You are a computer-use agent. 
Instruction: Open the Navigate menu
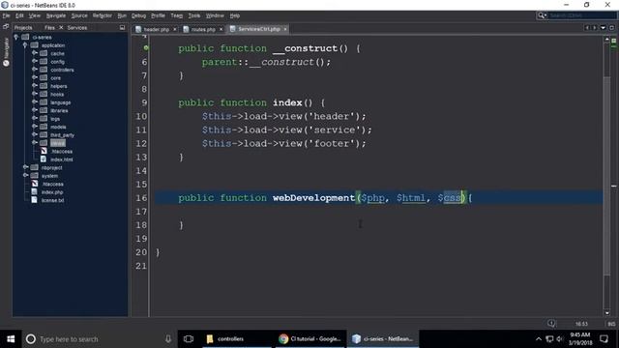[x=56, y=15]
